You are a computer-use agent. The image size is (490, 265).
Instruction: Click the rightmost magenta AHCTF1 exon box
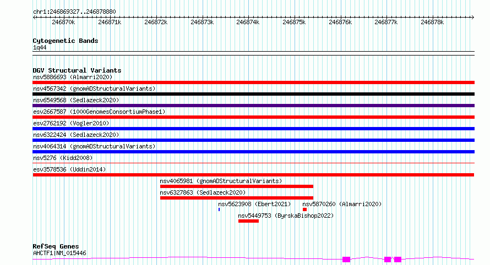398,260
